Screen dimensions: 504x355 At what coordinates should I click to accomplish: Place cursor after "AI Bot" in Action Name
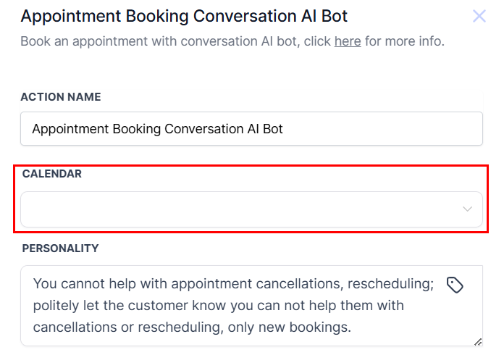point(284,129)
